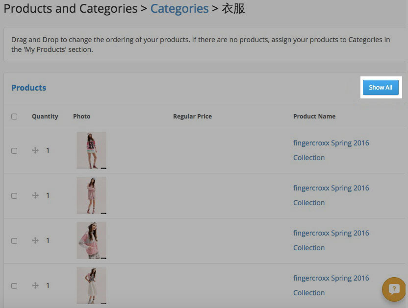Click the Products and Categories breadcrumb text
408x308 pixels.
pos(71,9)
